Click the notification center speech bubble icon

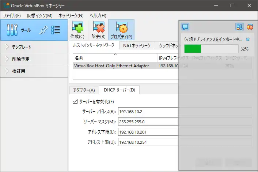coord(185,26)
